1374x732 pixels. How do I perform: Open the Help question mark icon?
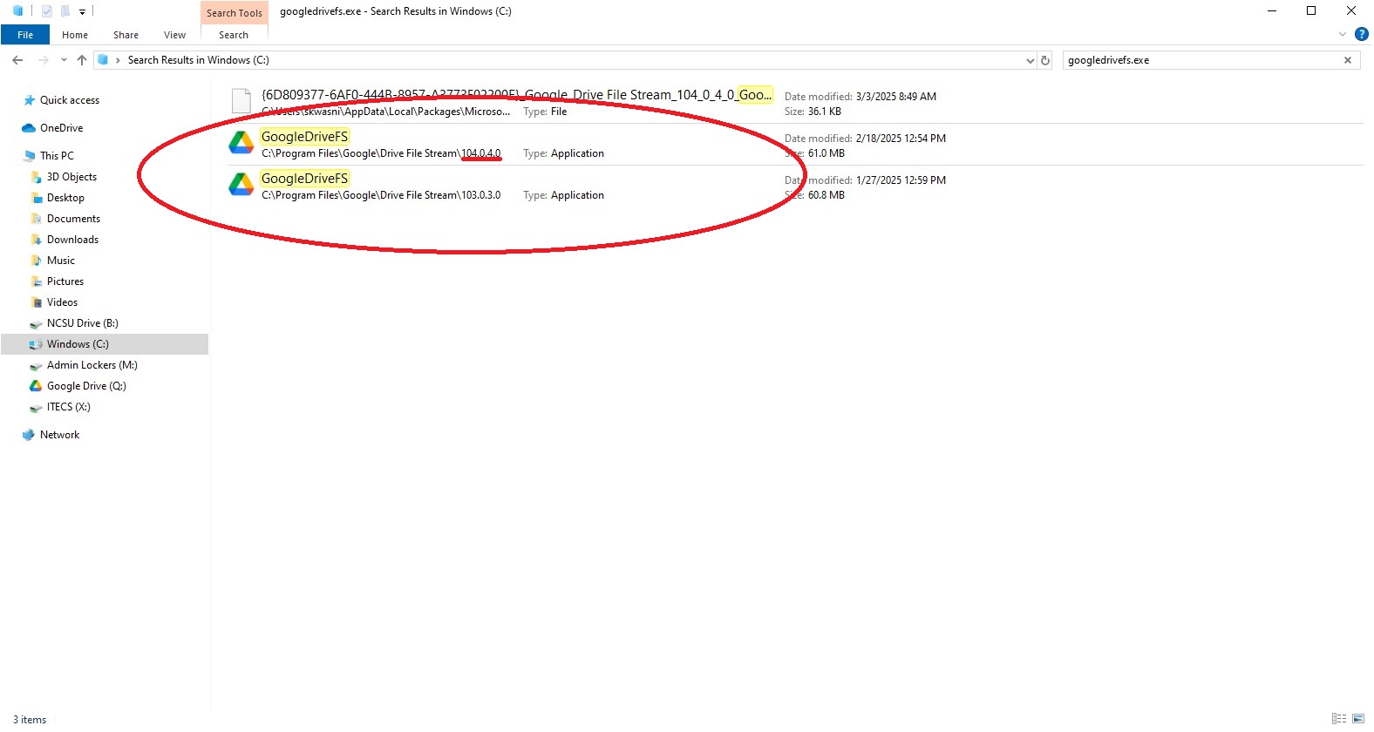click(1361, 35)
